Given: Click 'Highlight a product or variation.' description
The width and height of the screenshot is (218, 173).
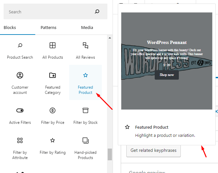Looking at the screenshot, I should pyautogui.click(x=165, y=135).
